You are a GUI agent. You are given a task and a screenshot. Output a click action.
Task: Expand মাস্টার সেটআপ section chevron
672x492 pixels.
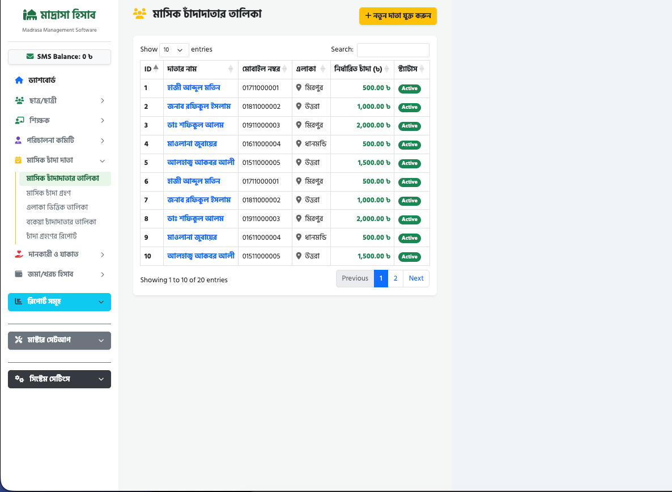(x=101, y=341)
